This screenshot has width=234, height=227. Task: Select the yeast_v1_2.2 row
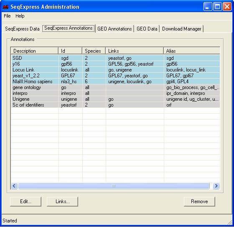point(115,76)
